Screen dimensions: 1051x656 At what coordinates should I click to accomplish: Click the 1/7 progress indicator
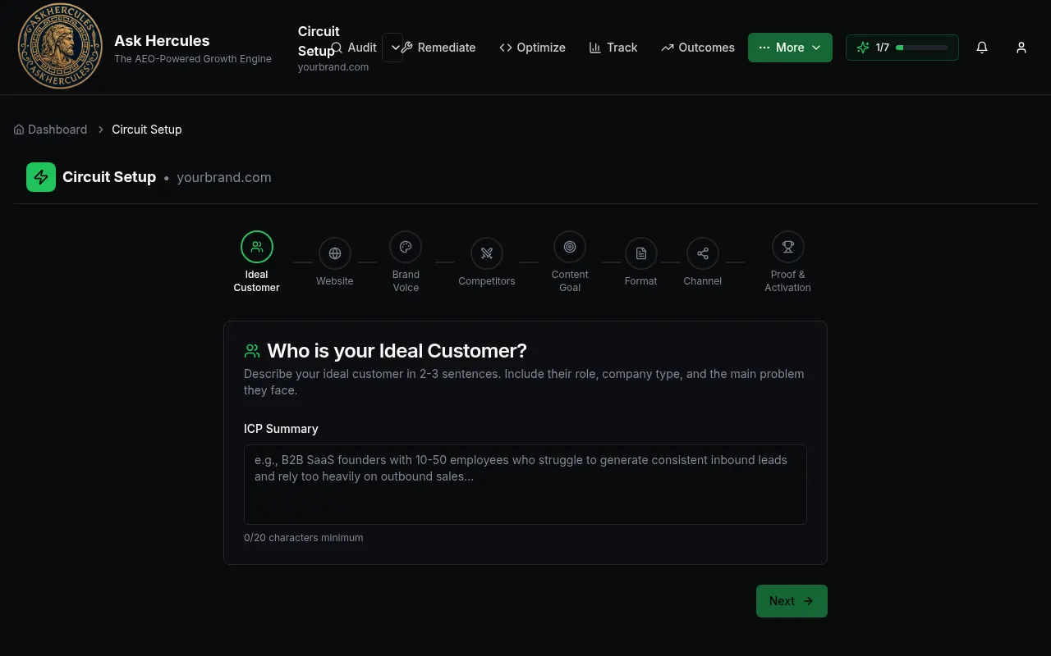point(902,48)
